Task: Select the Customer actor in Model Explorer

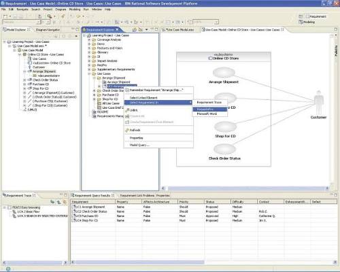Action: click(39, 67)
